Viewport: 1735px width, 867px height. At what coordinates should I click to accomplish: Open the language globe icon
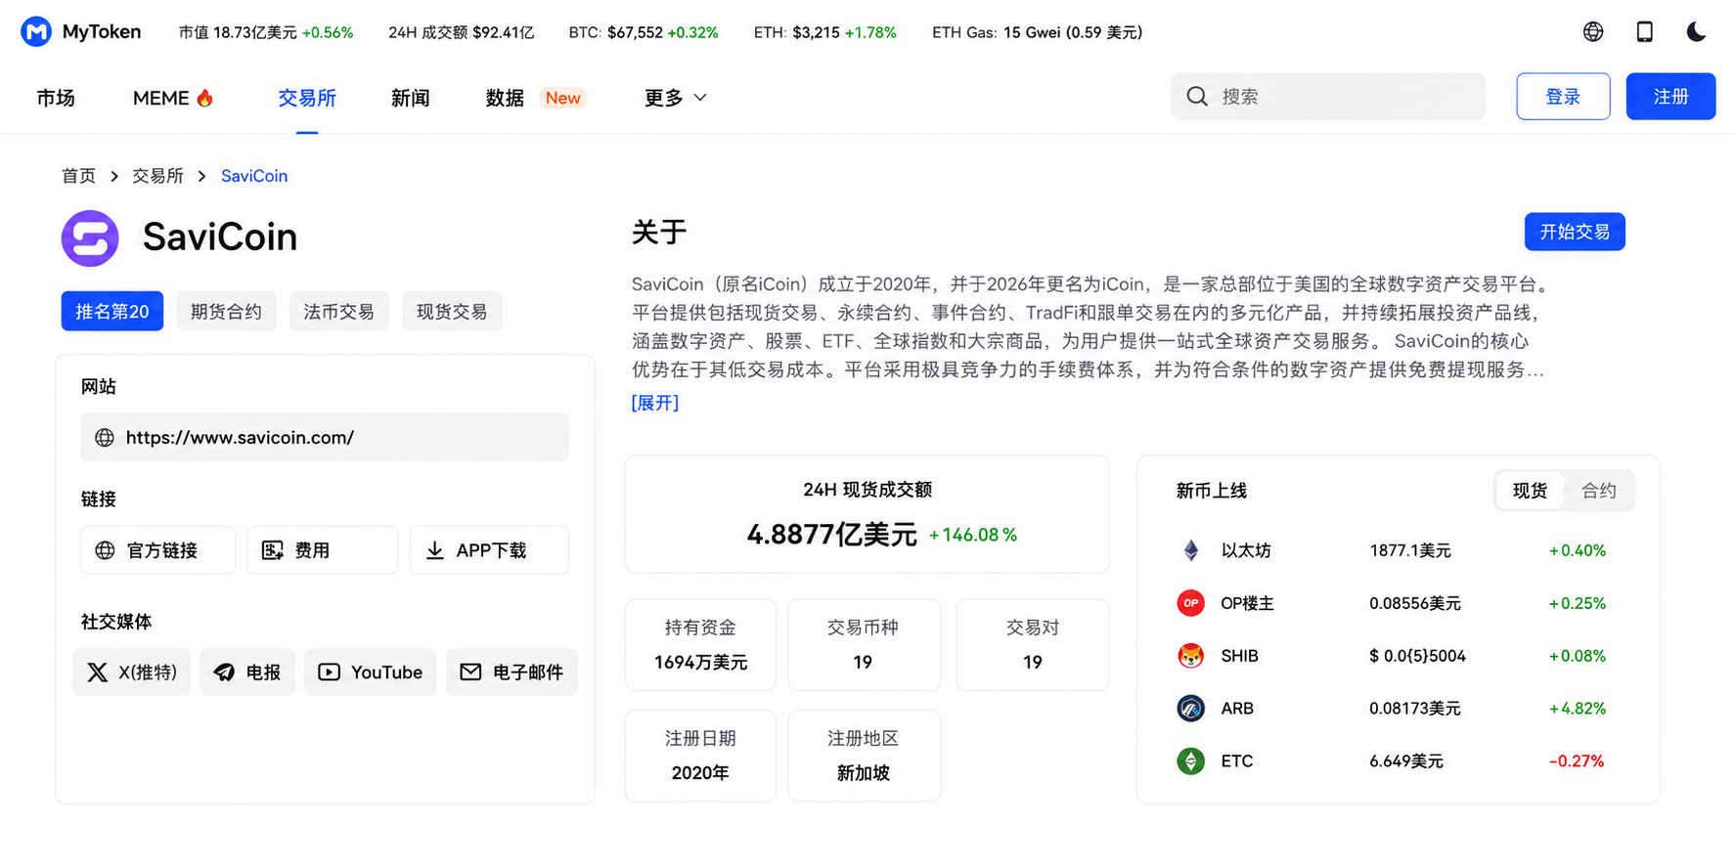coord(1593,32)
